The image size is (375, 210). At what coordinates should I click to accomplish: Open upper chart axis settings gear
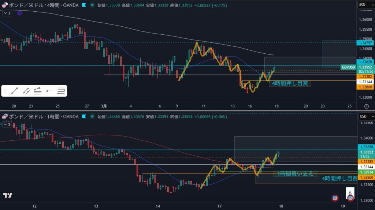pos(366,106)
